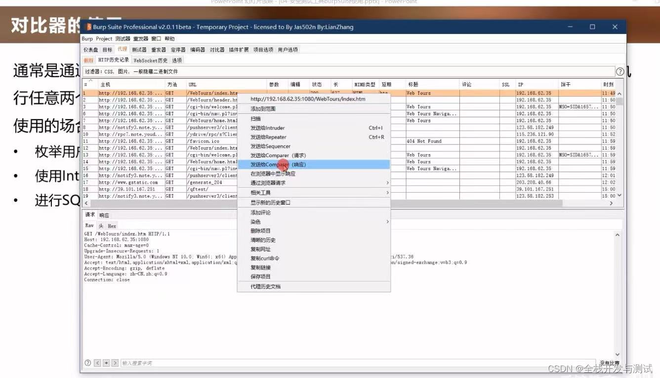Expand the 染色 highlight submenu
Screen dimensions: 660x378
pyautogui.click(x=314, y=222)
